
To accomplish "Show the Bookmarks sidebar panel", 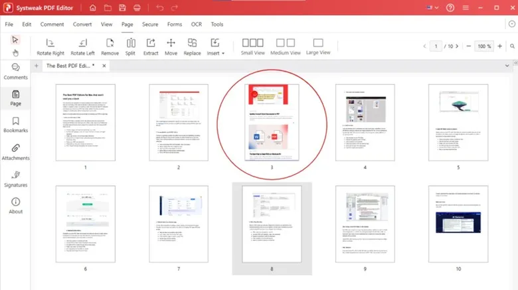I will [x=15, y=123].
